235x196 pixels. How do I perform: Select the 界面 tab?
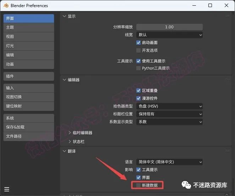pyautogui.click(x=29, y=18)
